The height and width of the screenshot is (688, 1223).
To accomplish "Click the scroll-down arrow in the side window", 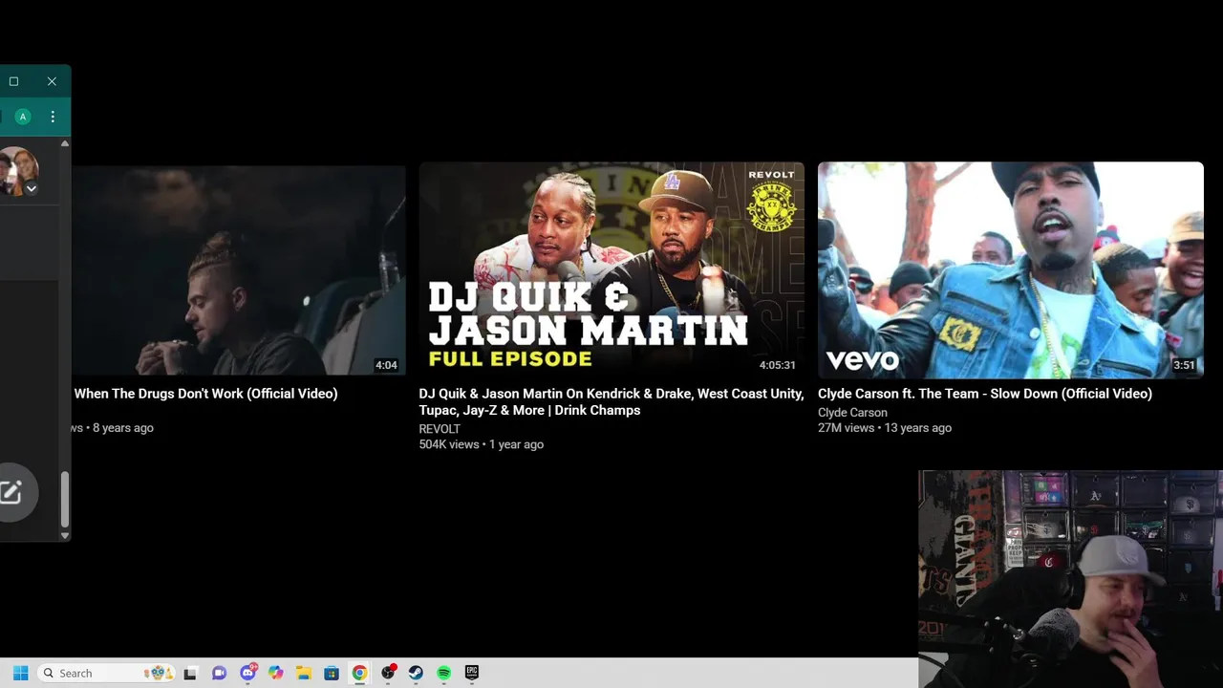I will pos(65,535).
